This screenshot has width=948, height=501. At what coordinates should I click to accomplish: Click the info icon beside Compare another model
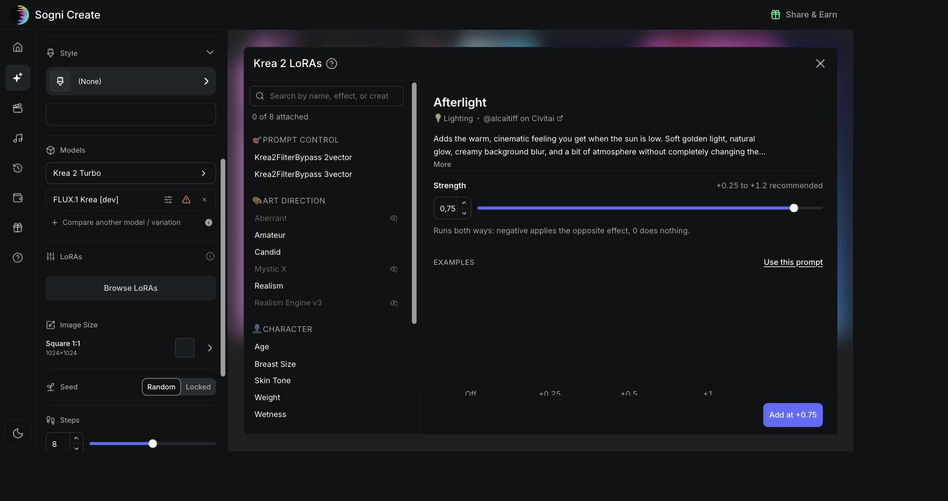pos(209,223)
